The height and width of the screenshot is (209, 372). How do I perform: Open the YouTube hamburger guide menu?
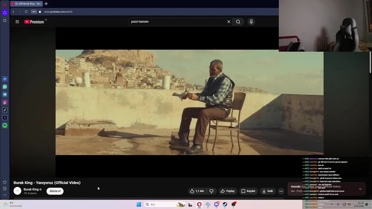[17, 21]
